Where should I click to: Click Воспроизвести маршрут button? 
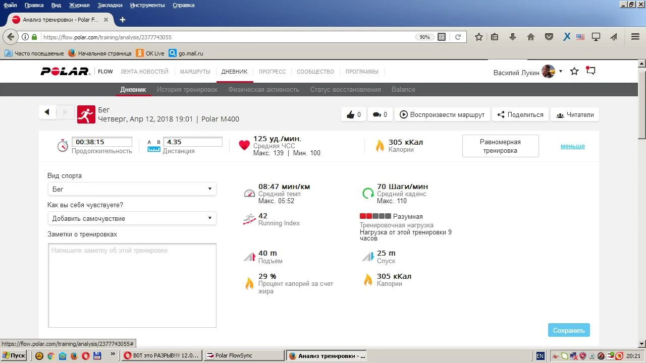442,114
